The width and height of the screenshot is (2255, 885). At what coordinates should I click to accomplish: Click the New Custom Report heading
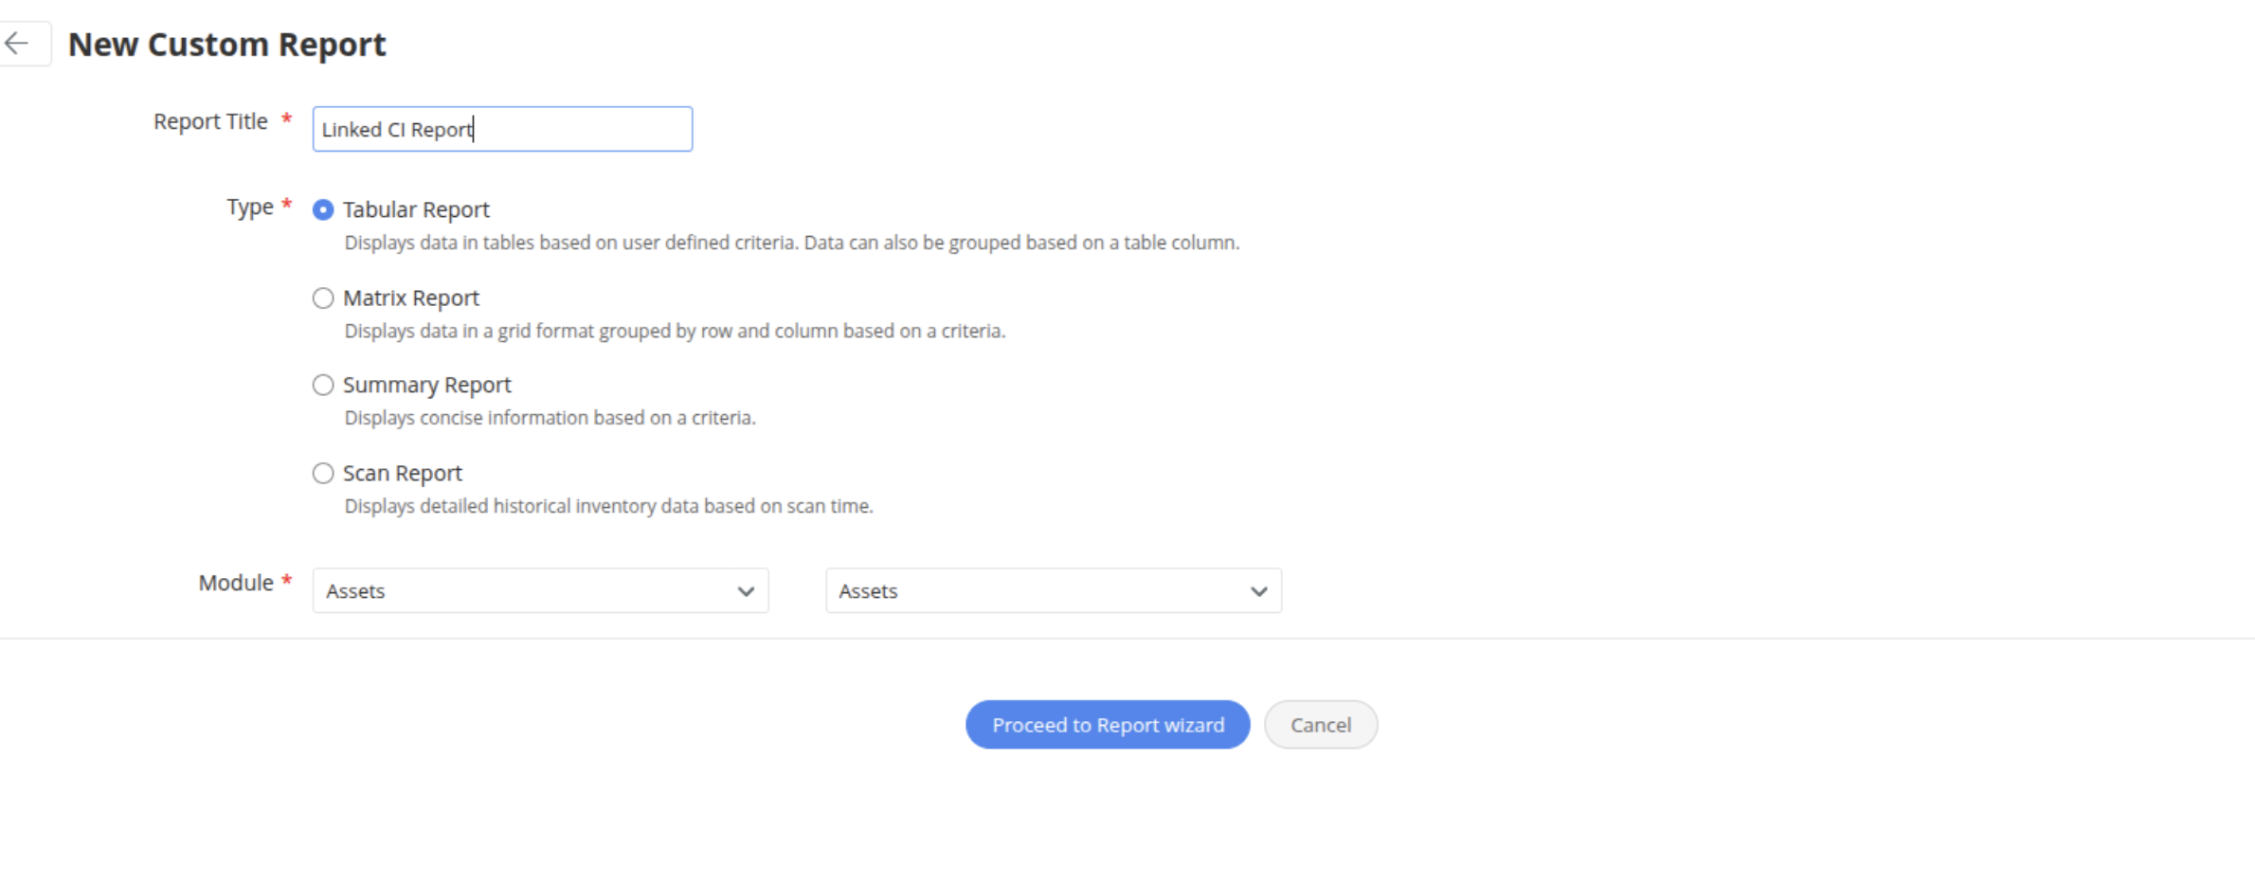click(227, 45)
